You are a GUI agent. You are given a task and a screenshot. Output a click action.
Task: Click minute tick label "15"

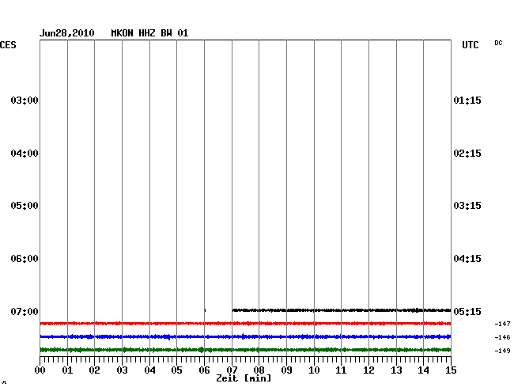coord(451,370)
